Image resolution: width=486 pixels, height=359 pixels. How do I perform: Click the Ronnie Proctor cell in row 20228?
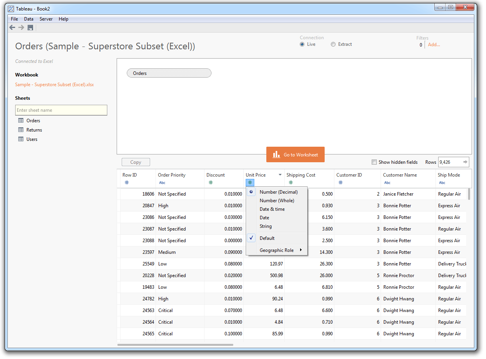(x=408, y=275)
